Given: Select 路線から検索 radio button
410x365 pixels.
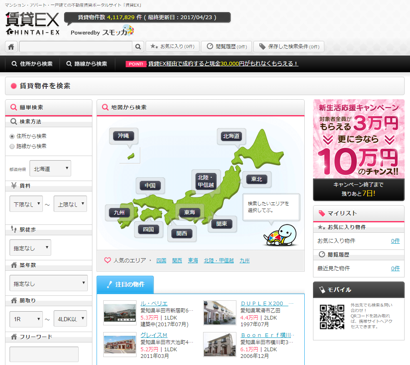Looking at the screenshot, I should pos(12,146).
